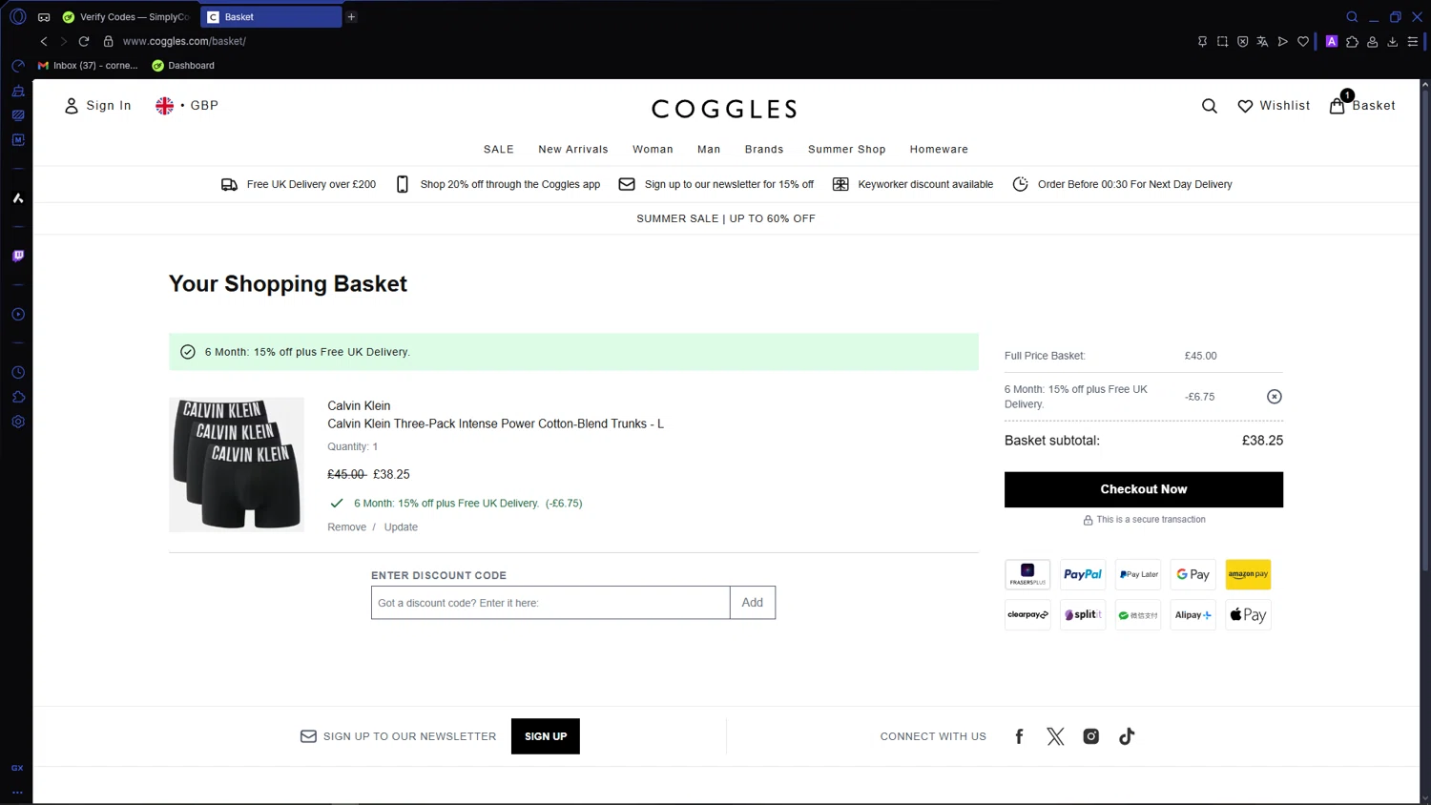Viewport: 1431px width, 805px height.
Task: Select the Frasers Plus payment icon
Action: (1027, 574)
